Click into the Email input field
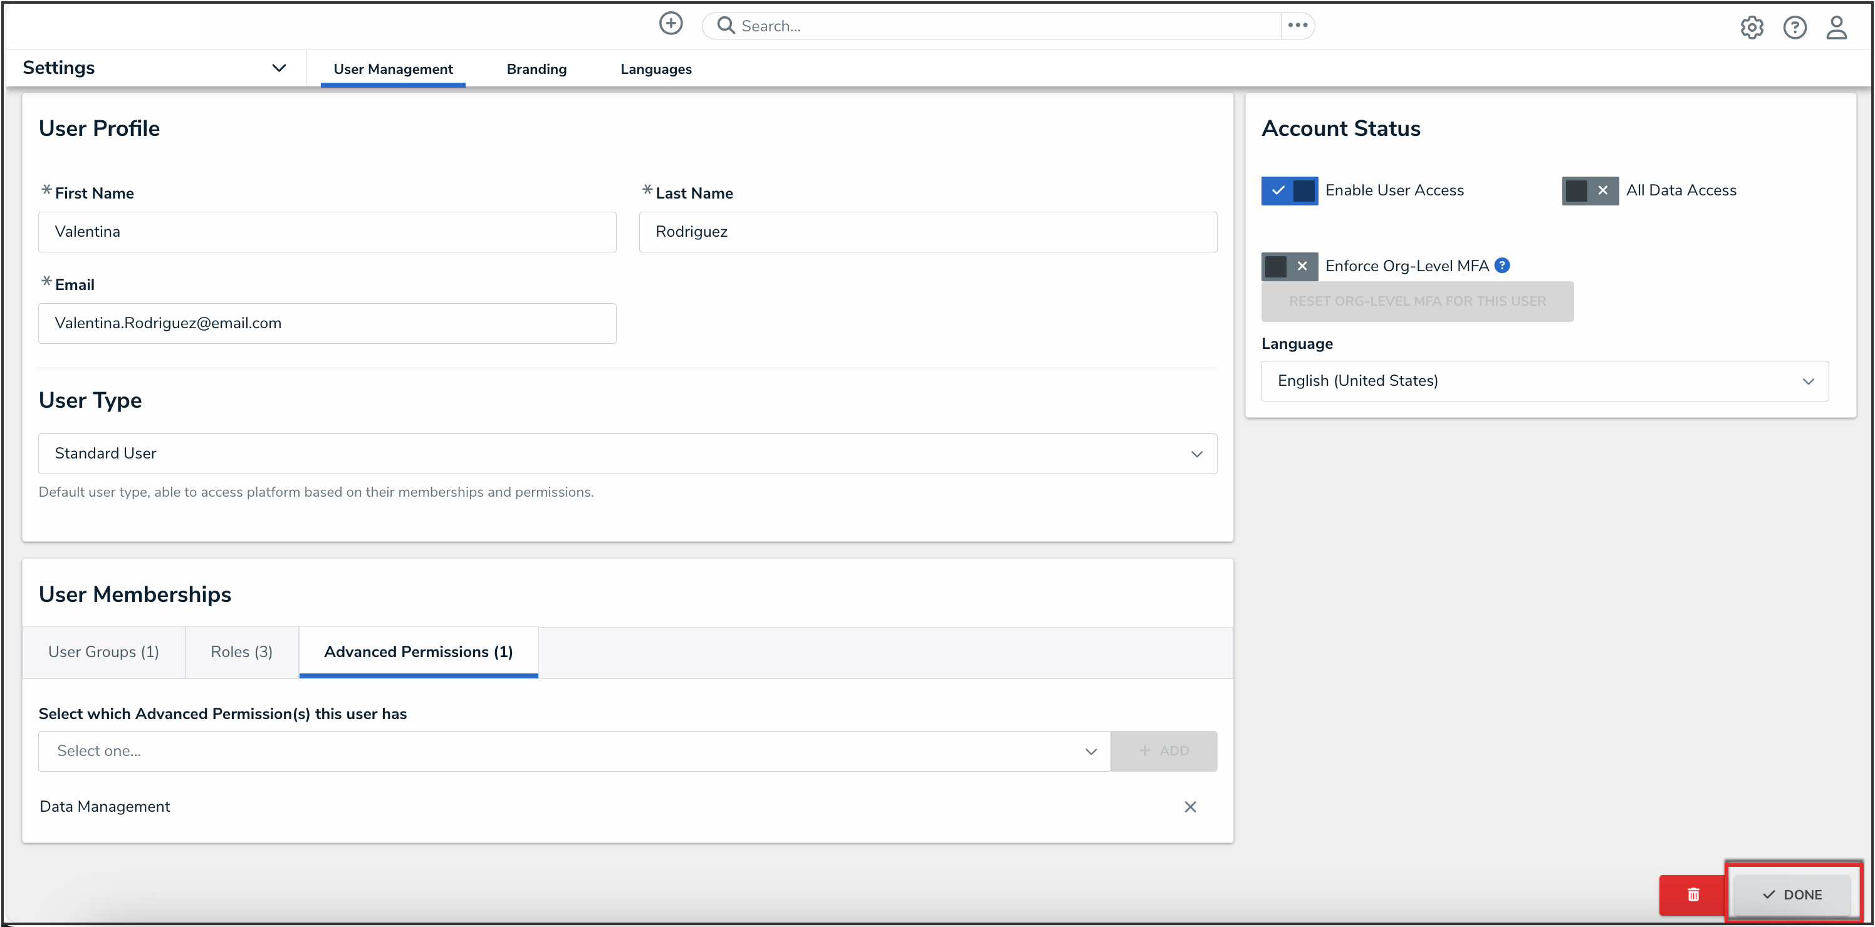 tap(327, 323)
